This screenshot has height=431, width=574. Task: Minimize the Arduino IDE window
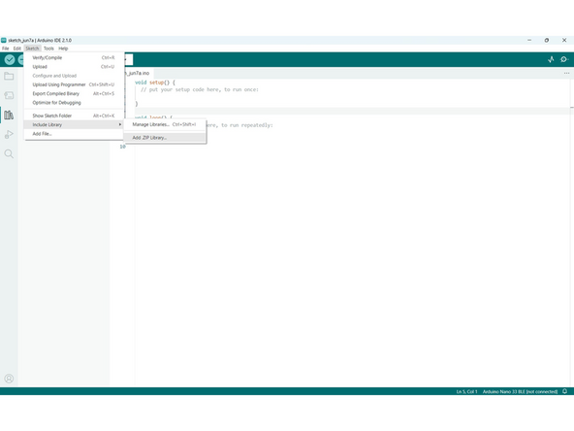point(529,40)
